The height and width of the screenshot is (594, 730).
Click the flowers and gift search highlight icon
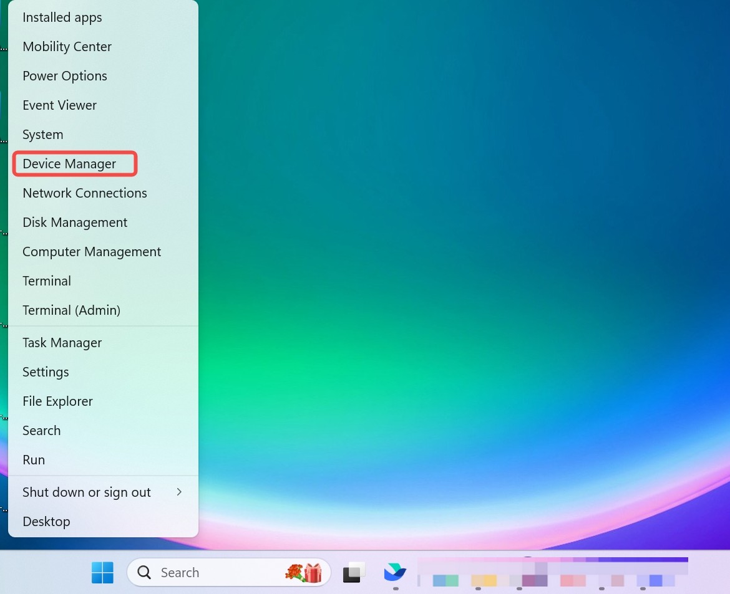tap(303, 572)
